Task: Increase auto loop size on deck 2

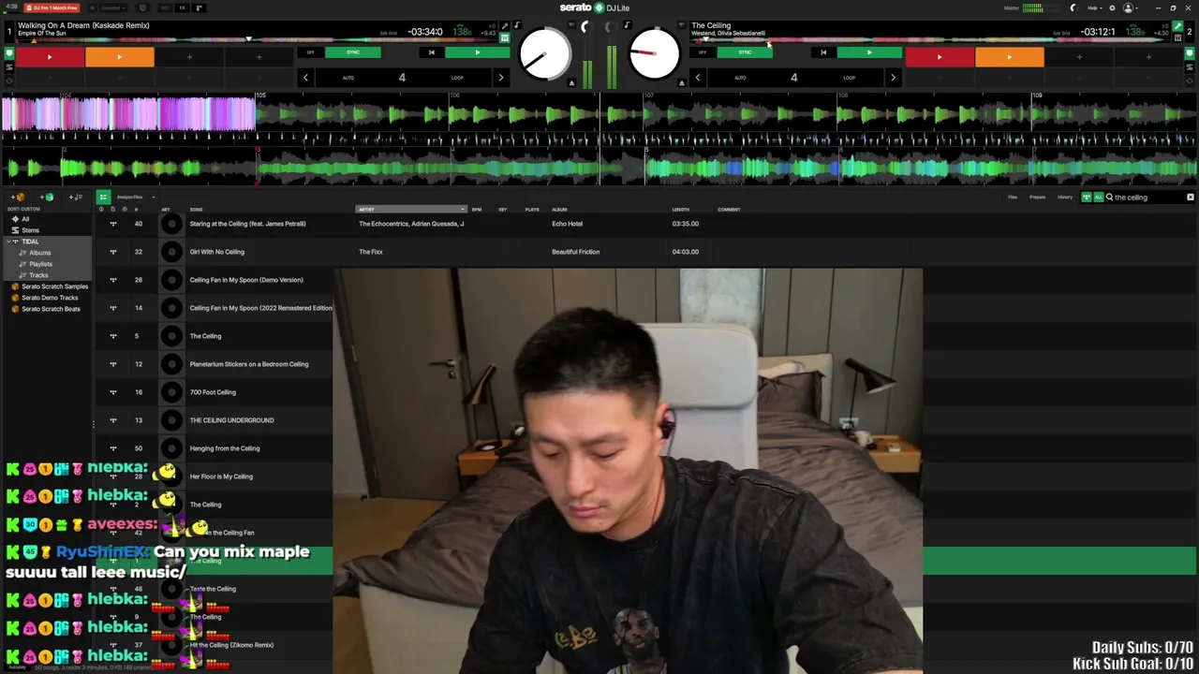Action: 893,78
